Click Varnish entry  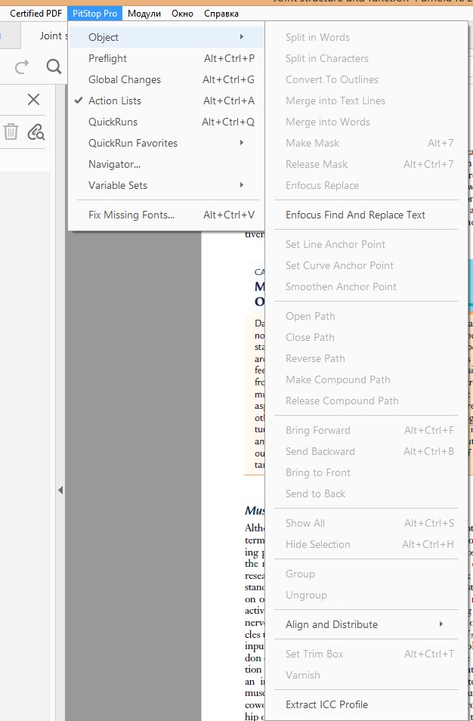(x=366, y=675)
